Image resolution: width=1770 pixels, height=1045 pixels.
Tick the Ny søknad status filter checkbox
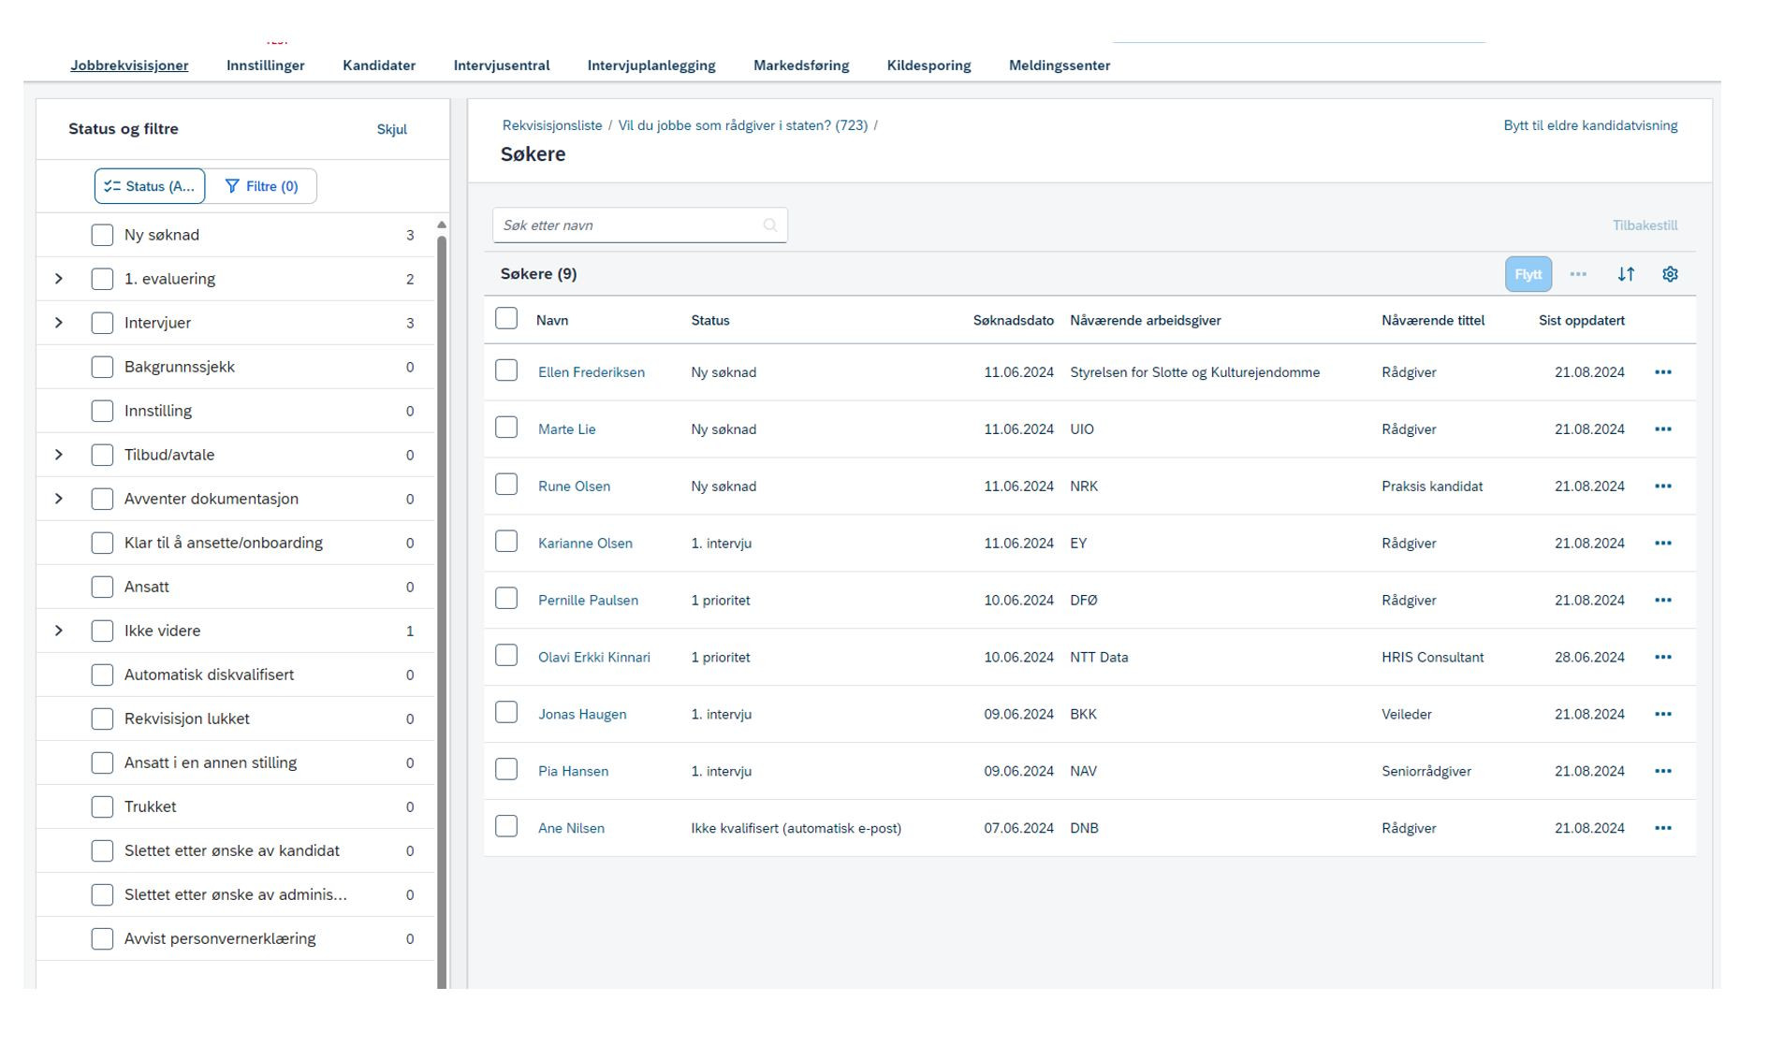(x=102, y=235)
